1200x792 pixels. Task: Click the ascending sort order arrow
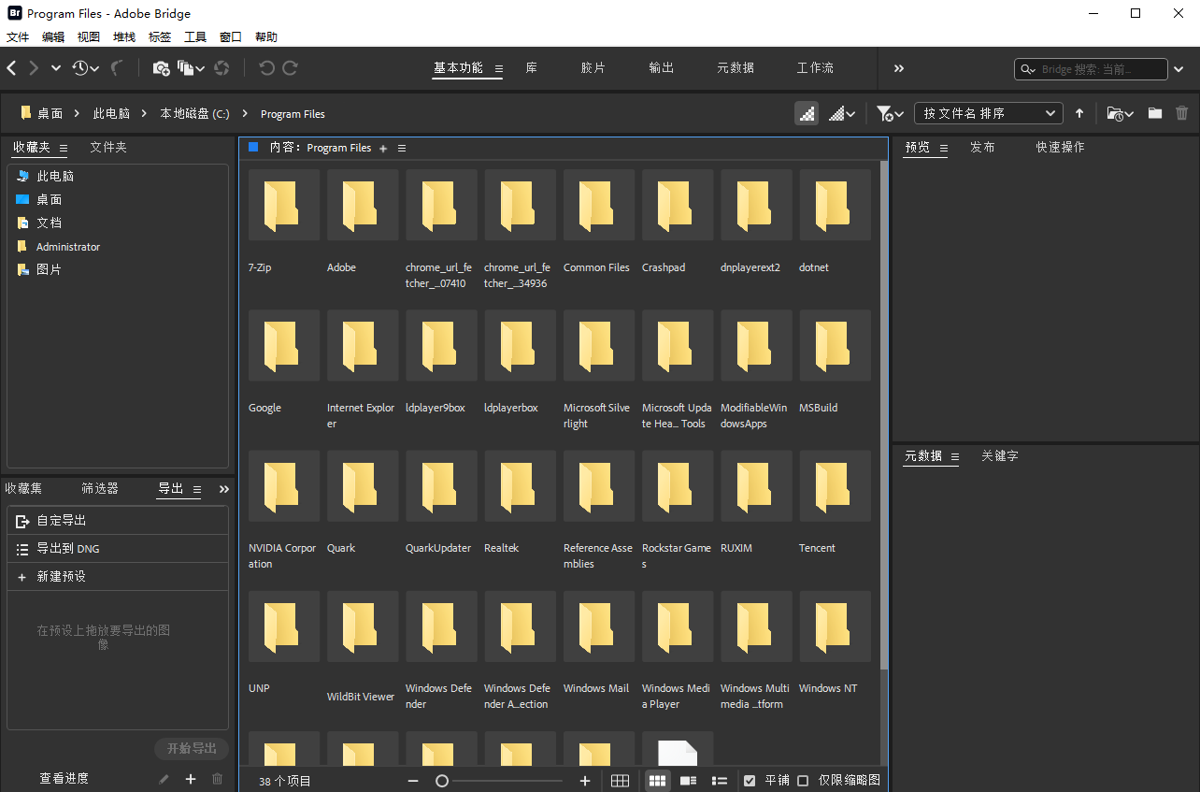[1080, 113]
